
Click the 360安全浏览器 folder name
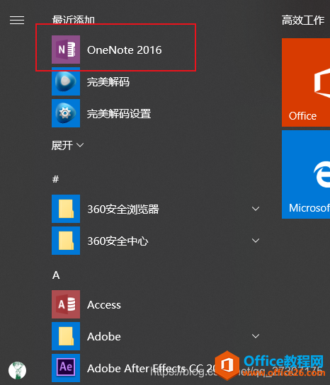123,209
